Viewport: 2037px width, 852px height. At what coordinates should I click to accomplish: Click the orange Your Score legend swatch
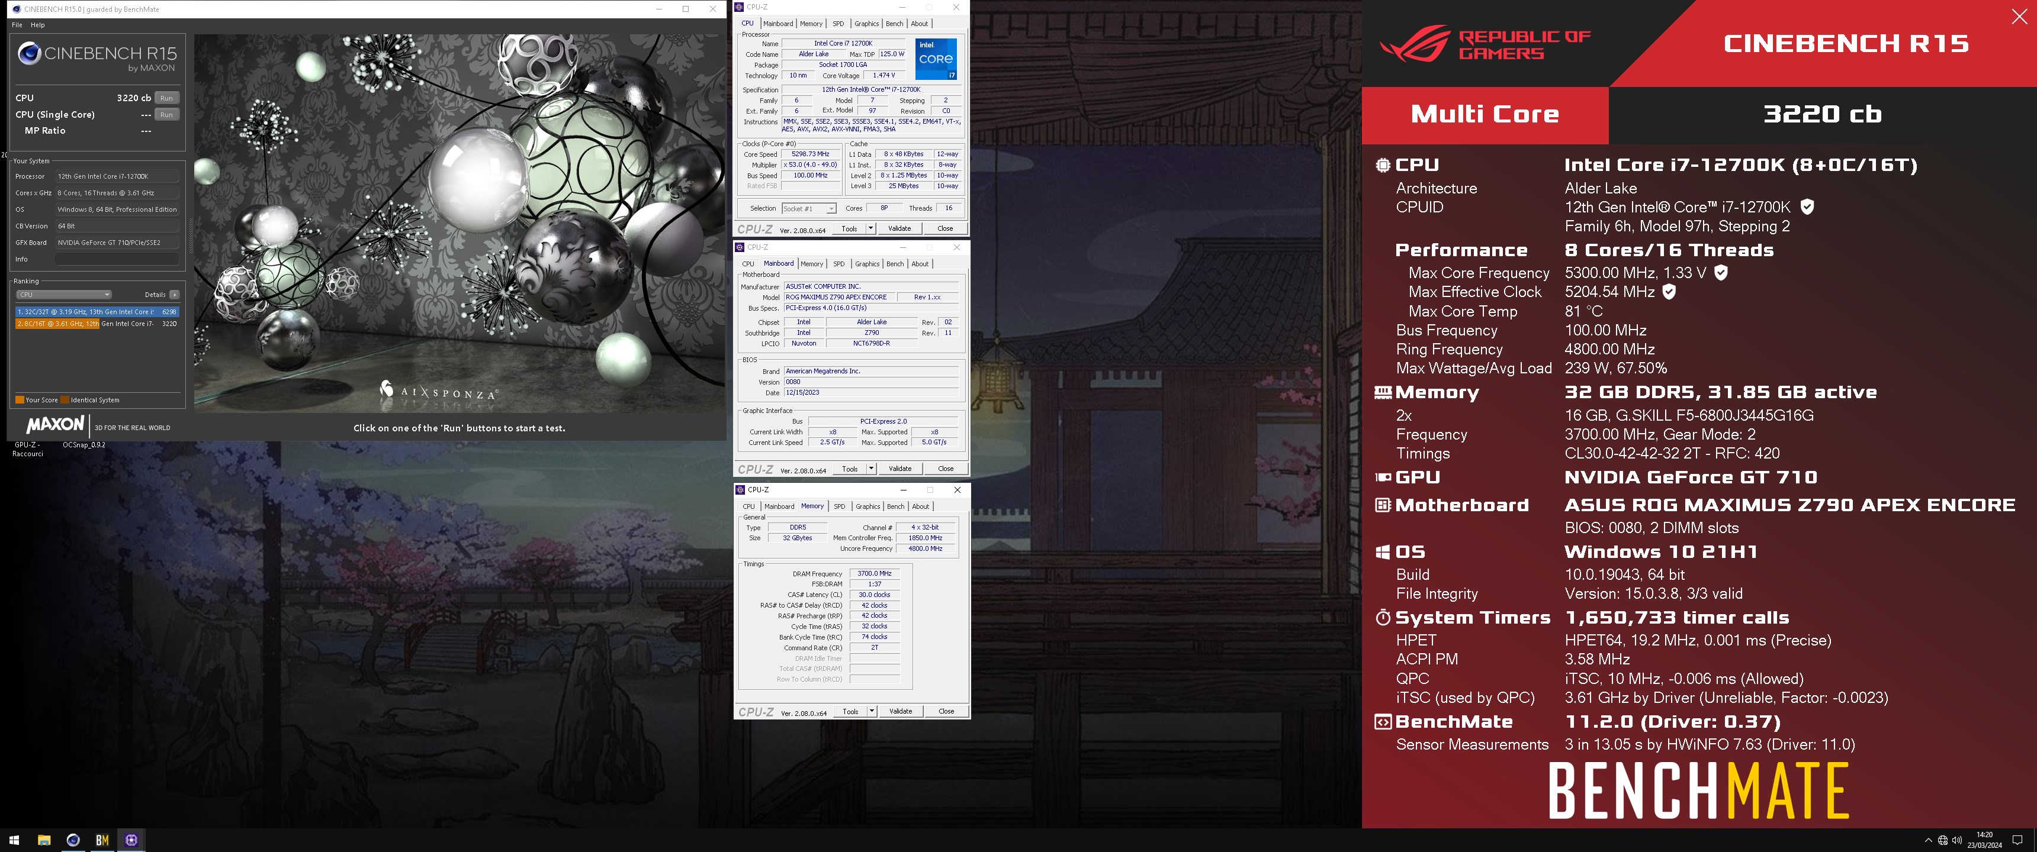point(19,400)
